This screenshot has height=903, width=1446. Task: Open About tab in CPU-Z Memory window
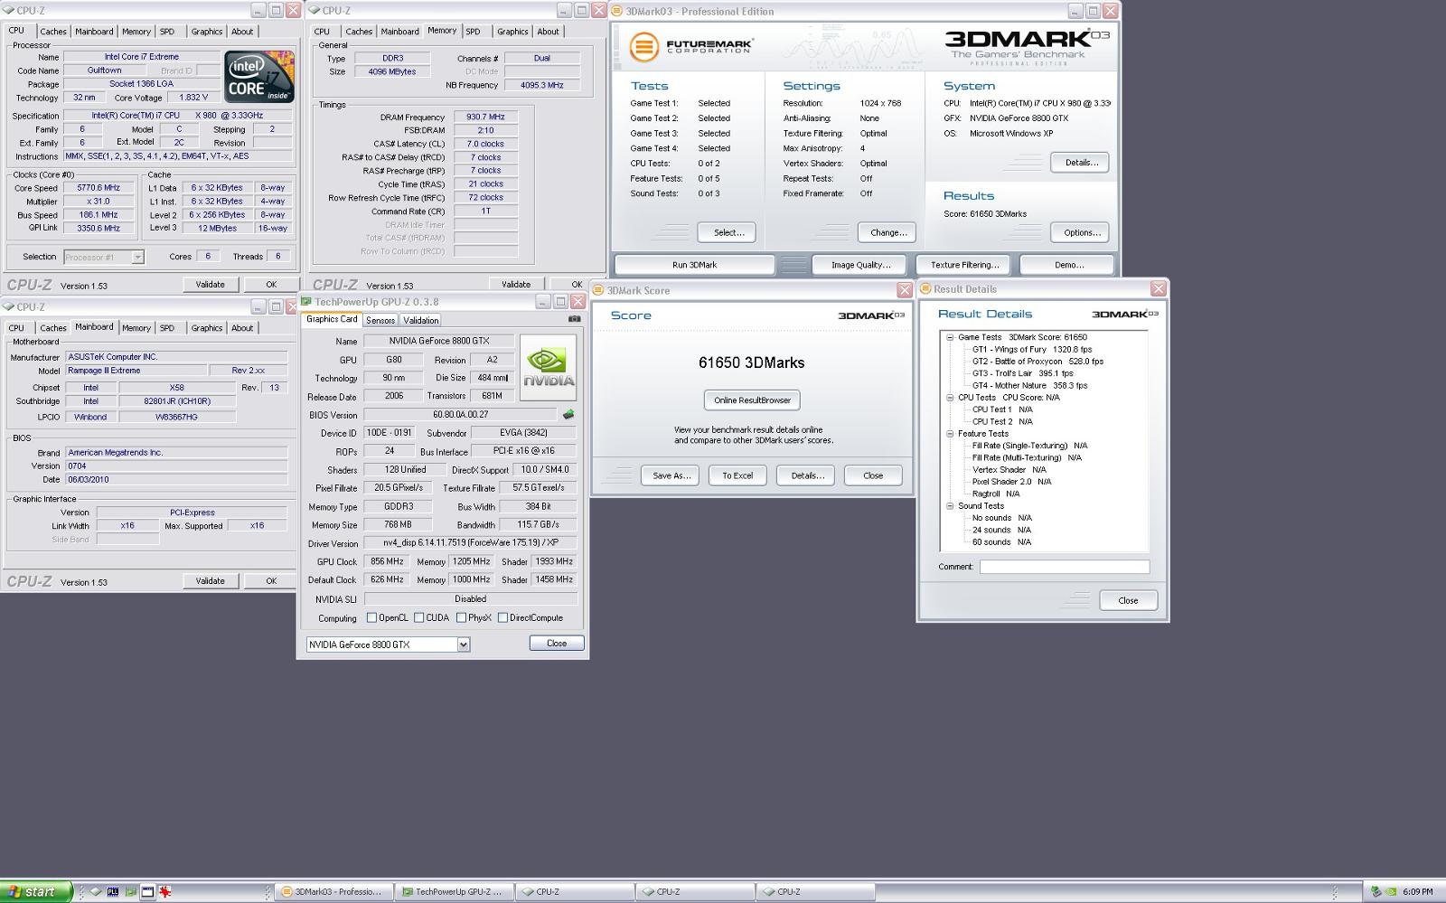point(548,32)
